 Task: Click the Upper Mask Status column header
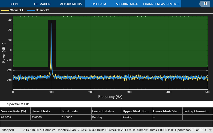tap(136, 111)
